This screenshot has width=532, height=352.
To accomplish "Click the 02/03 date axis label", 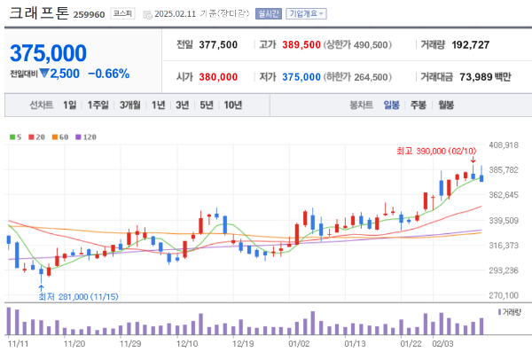I will 442,344.
